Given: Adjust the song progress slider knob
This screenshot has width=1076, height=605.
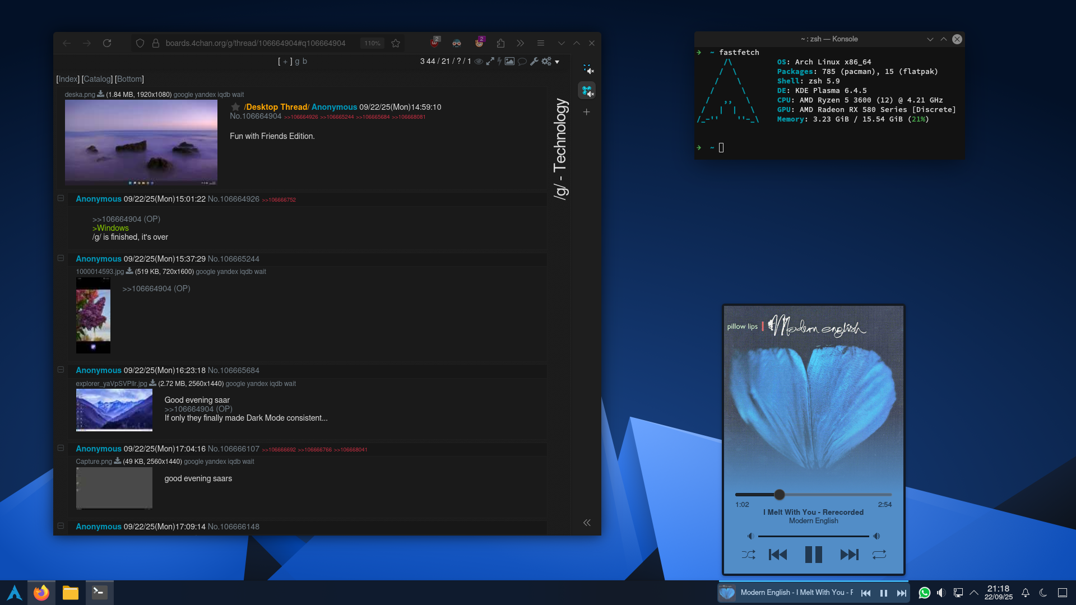Looking at the screenshot, I should point(780,495).
